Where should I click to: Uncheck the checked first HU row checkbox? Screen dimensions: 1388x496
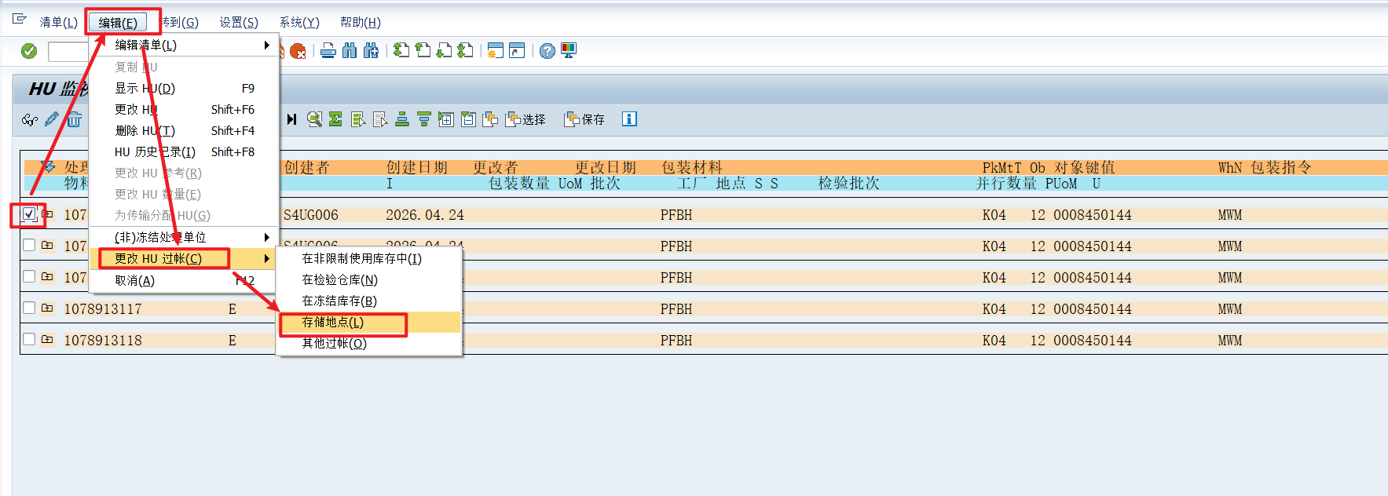click(29, 214)
